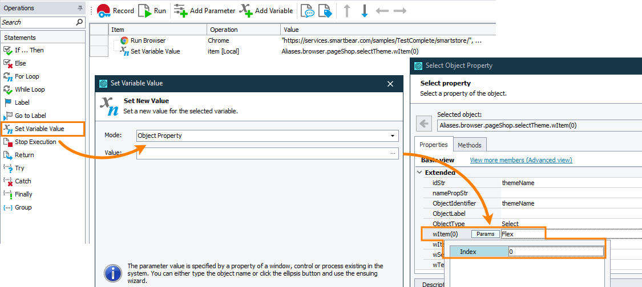The image size is (642, 287).
Task: Select Set Variable Value operation
Action: [39, 129]
